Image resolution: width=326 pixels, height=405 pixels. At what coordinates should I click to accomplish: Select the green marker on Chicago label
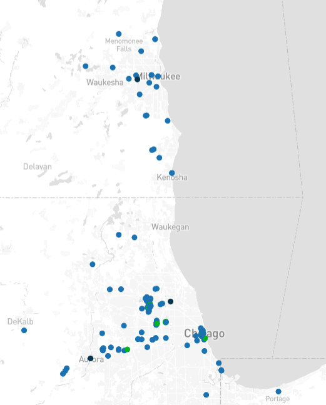(x=205, y=338)
